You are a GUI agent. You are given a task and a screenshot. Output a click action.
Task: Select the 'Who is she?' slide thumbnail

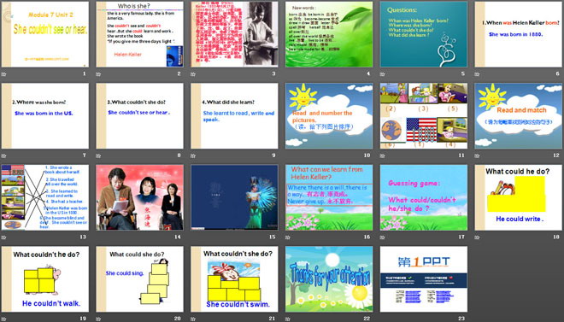tap(139, 34)
